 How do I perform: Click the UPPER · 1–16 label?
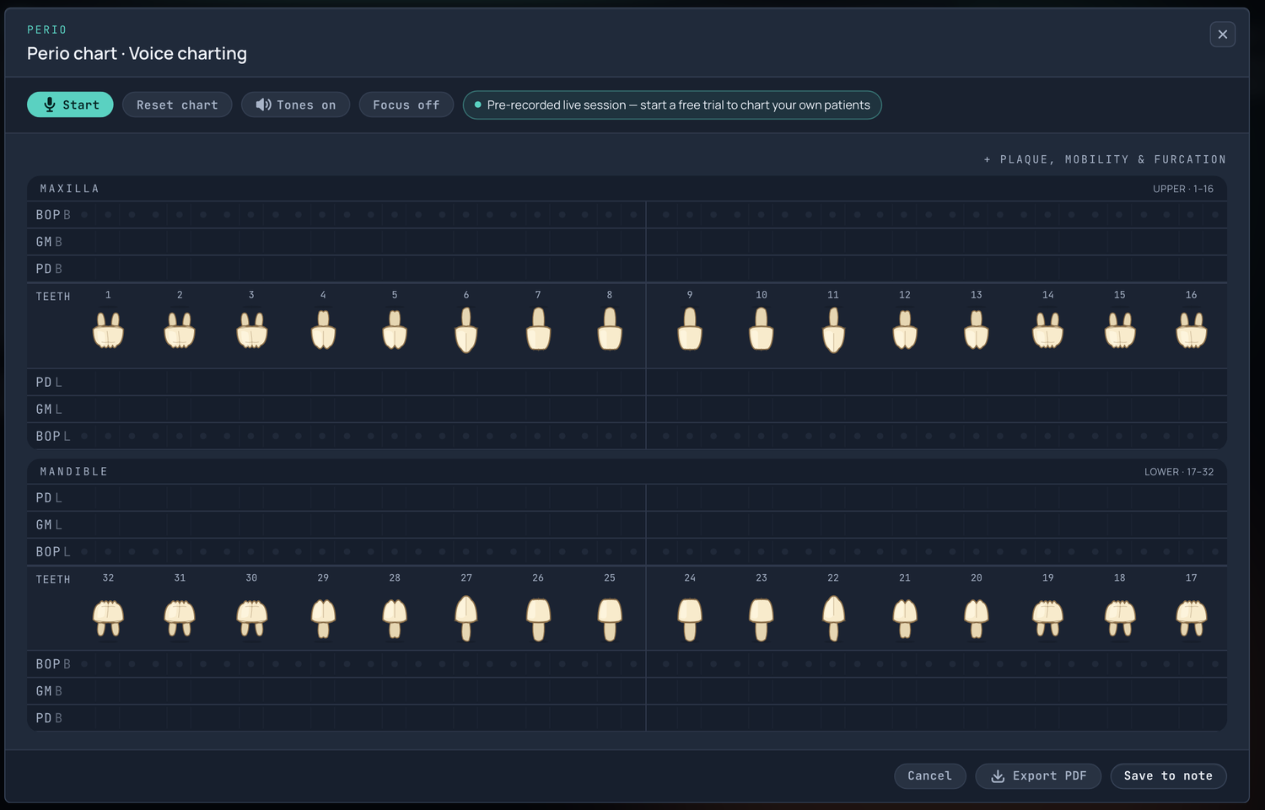(1183, 189)
